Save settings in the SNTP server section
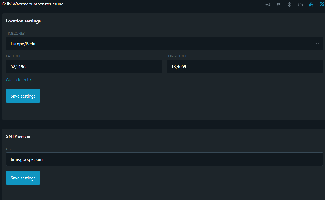Image resolution: width=325 pixels, height=200 pixels. tap(23, 178)
